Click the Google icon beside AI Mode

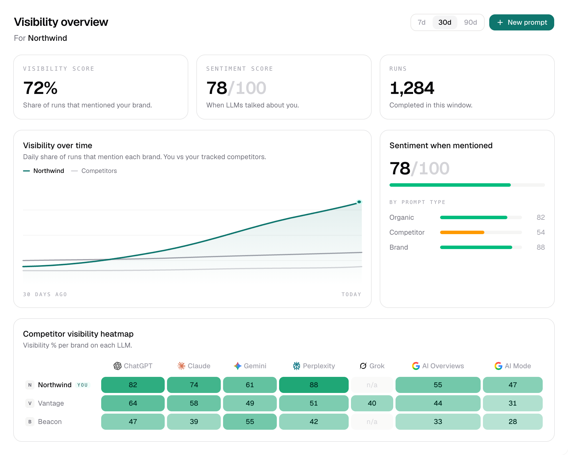(x=498, y=366)
